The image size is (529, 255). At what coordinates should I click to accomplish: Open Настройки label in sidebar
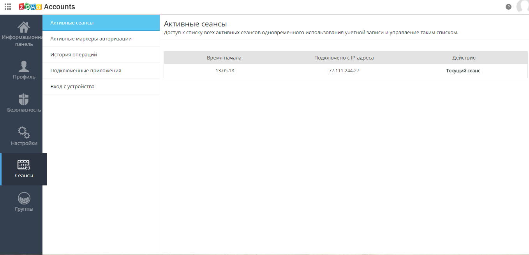pyautogui.click(x=24, y=143)
